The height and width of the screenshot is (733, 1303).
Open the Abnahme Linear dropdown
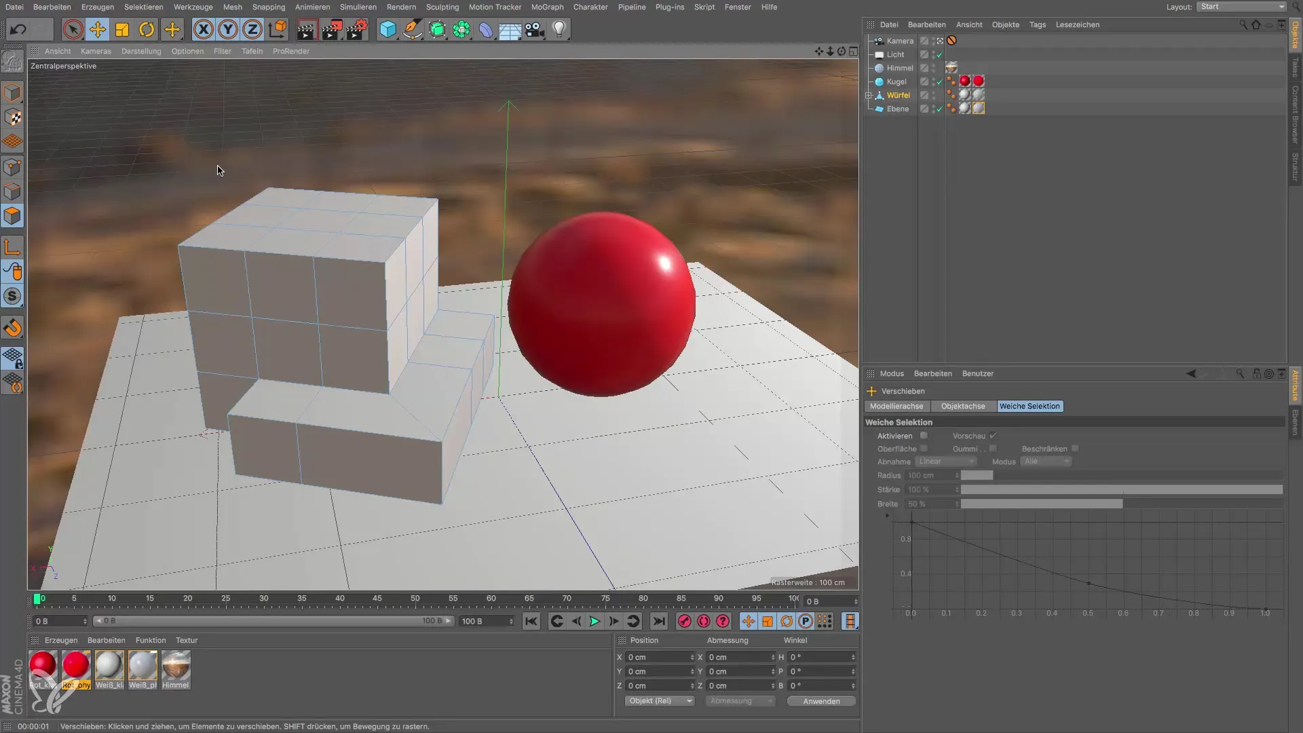(x=945, y=462)
